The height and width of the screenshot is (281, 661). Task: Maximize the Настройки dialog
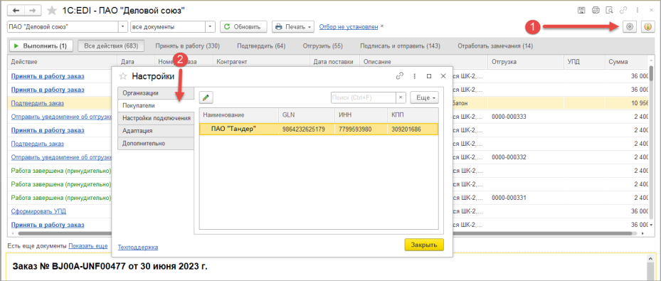(x=429, y=76)
